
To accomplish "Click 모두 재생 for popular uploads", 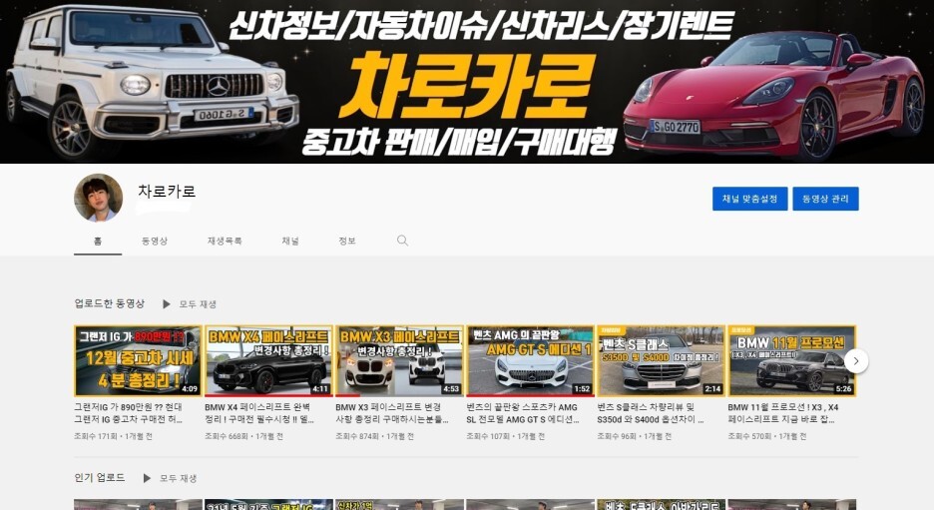I will coord(178,478).
